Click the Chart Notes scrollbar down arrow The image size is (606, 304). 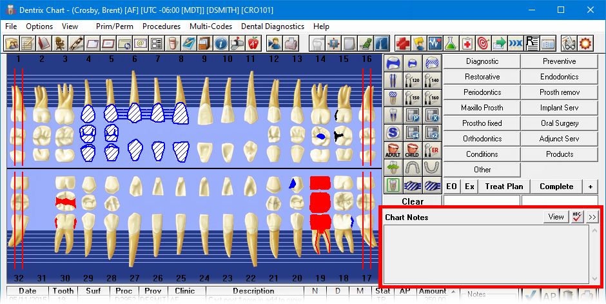pos(594,278)
